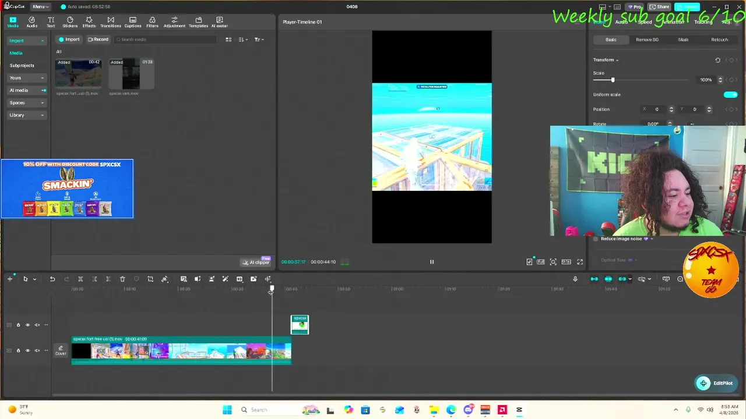Open the media sort dropdown
Image resolution: width=746 pixels, height=419 pixels.
click(x=243, y=40)
